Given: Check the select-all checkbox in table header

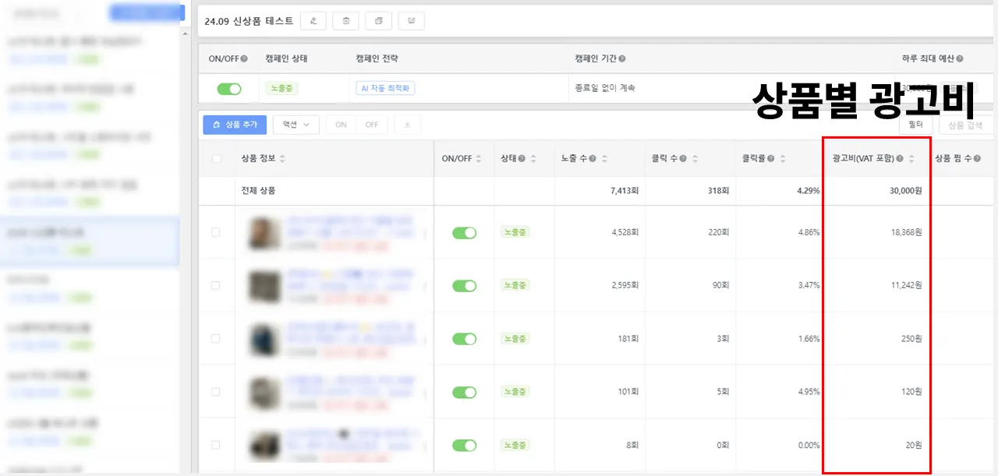Looking at the screenshot, I should click(216, 159).
